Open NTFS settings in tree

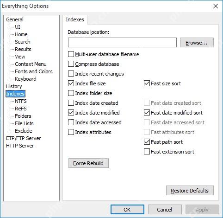(x=21, y=101)
